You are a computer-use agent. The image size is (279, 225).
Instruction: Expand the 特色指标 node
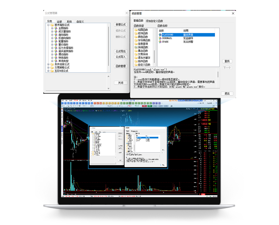(52, 58)
